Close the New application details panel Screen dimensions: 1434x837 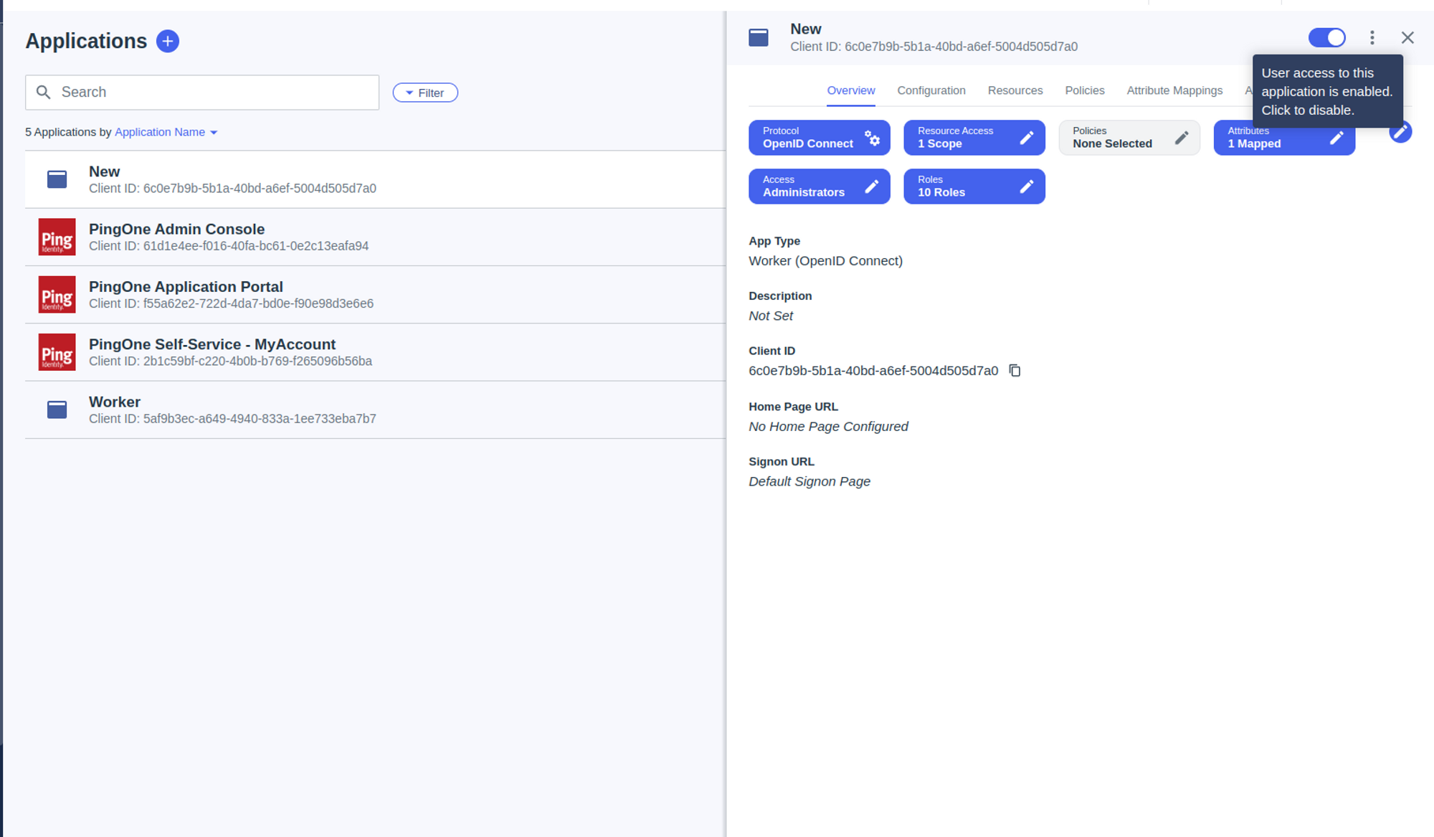pyautogui.click(x=1407, y=37)
